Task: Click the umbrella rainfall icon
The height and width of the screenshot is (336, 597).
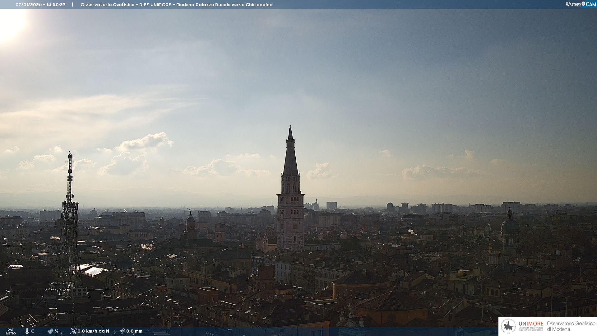Action: (x=122, y=331)
